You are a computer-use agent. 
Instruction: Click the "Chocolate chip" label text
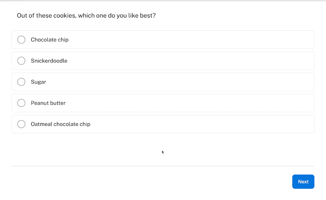[x=50, y=40]
